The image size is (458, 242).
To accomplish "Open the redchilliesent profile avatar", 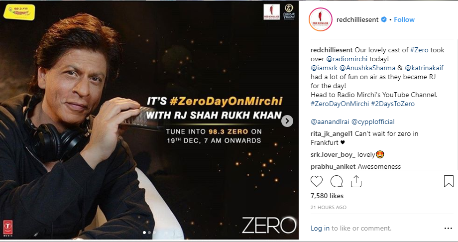I will pos(321,19).
